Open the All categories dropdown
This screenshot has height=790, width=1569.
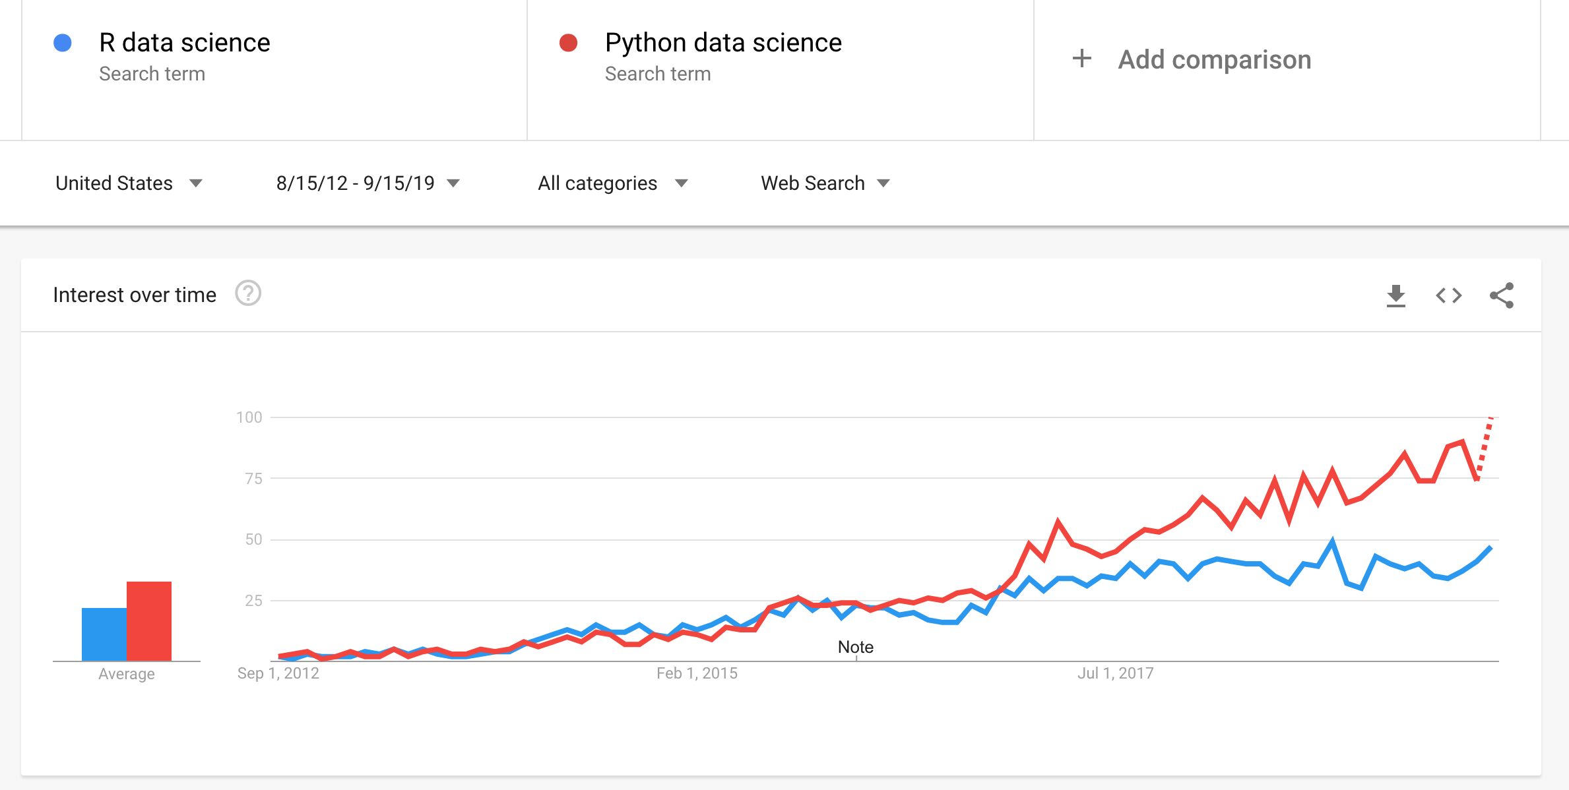[x=612, y=183]
